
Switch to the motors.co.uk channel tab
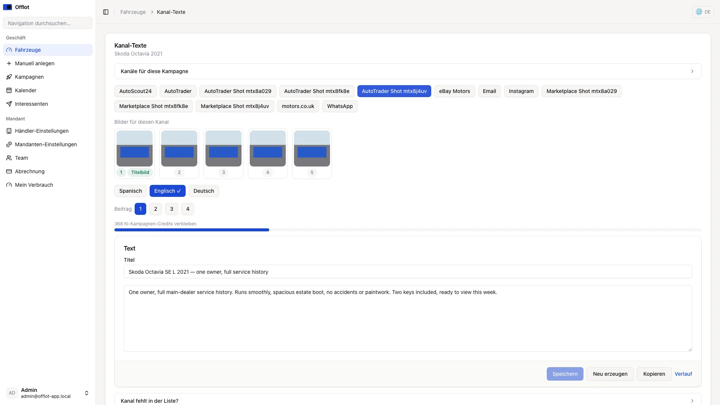pos(298,106)
